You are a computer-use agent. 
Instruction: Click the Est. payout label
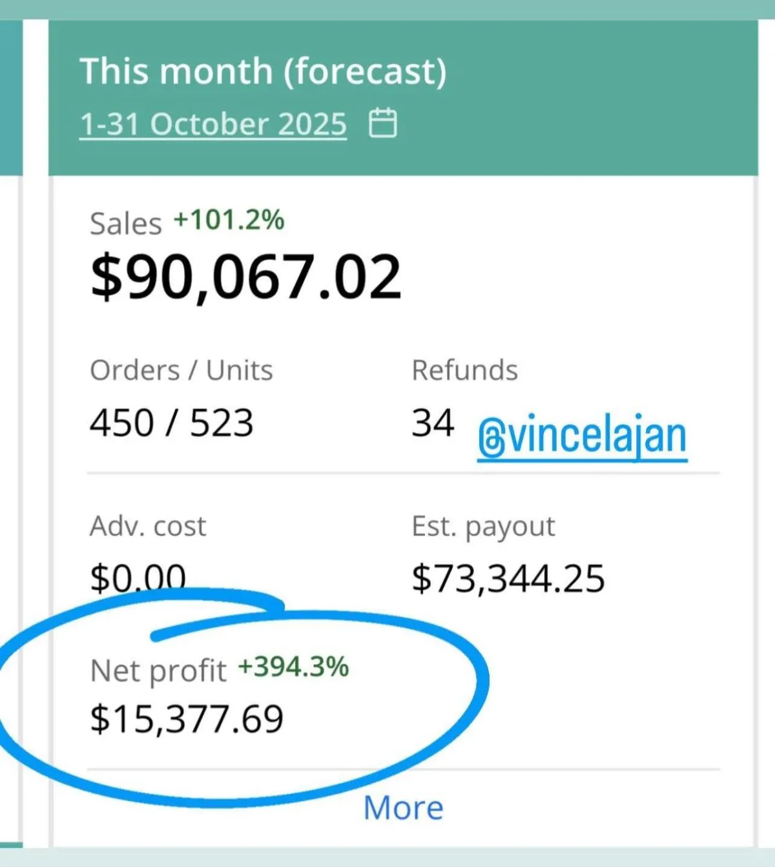coord(483,527)
